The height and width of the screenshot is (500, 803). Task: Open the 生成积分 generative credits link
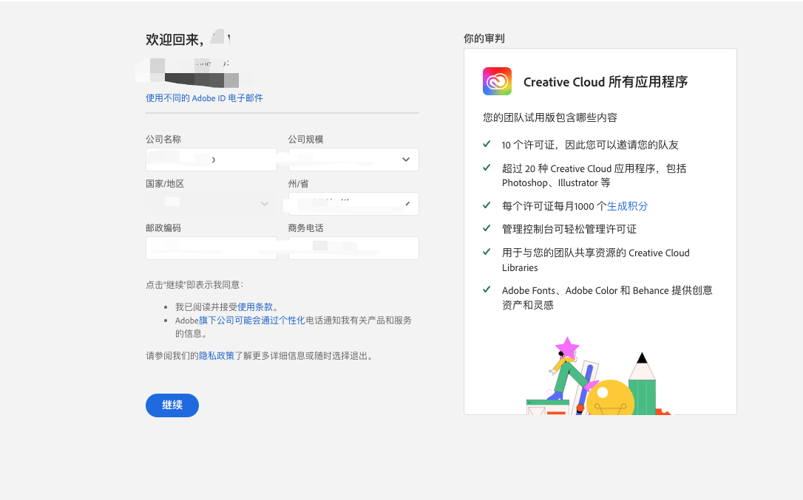627,206
